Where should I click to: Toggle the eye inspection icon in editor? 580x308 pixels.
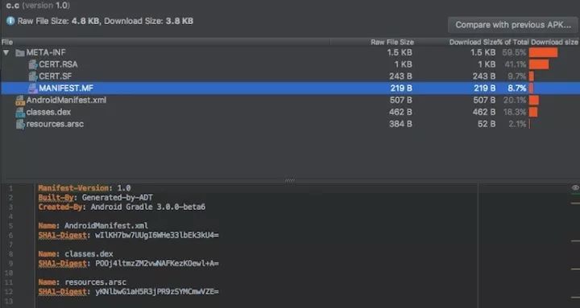tap(575, 188)
